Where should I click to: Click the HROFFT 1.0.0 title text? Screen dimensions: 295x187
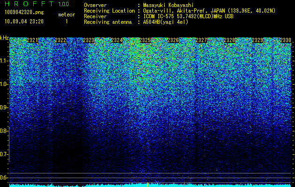coord(37,4)
